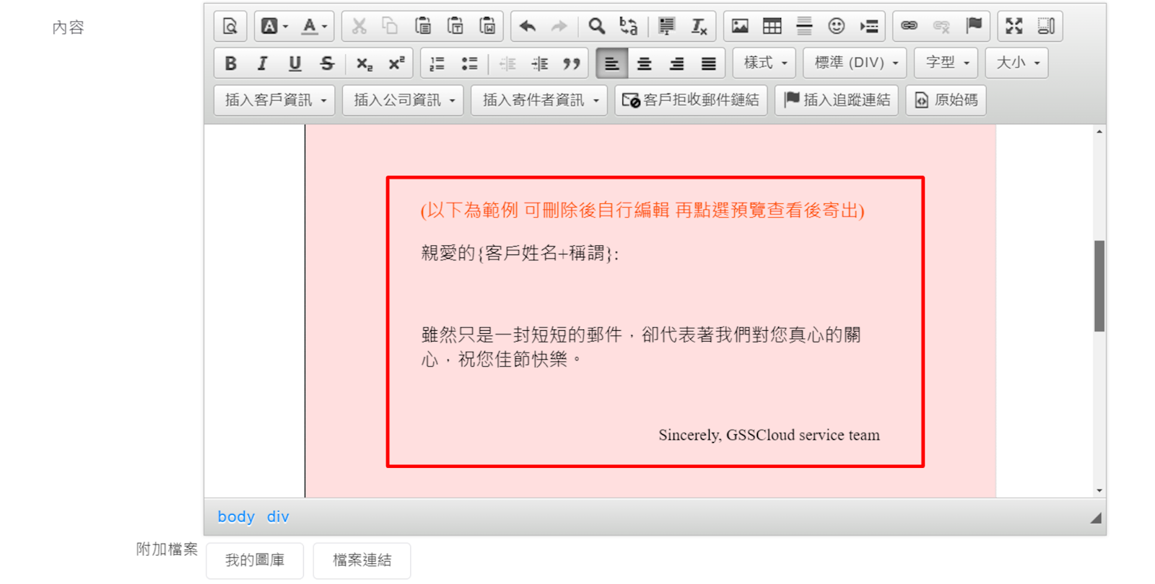Insert a hyperlink with the link icon
The height and width of the screenshot is (584, 1155).
click(x=909, y=27)
